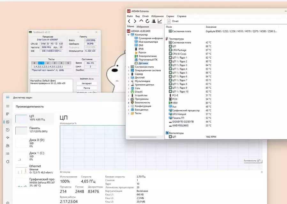Open the IPMI tree item

pyautogui.click(x=139, y=49)
